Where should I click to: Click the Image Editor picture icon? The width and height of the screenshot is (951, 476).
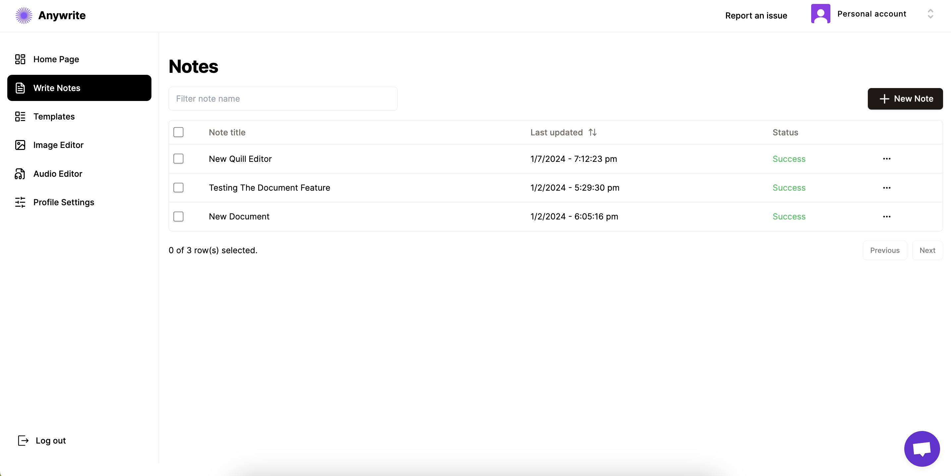20,145
